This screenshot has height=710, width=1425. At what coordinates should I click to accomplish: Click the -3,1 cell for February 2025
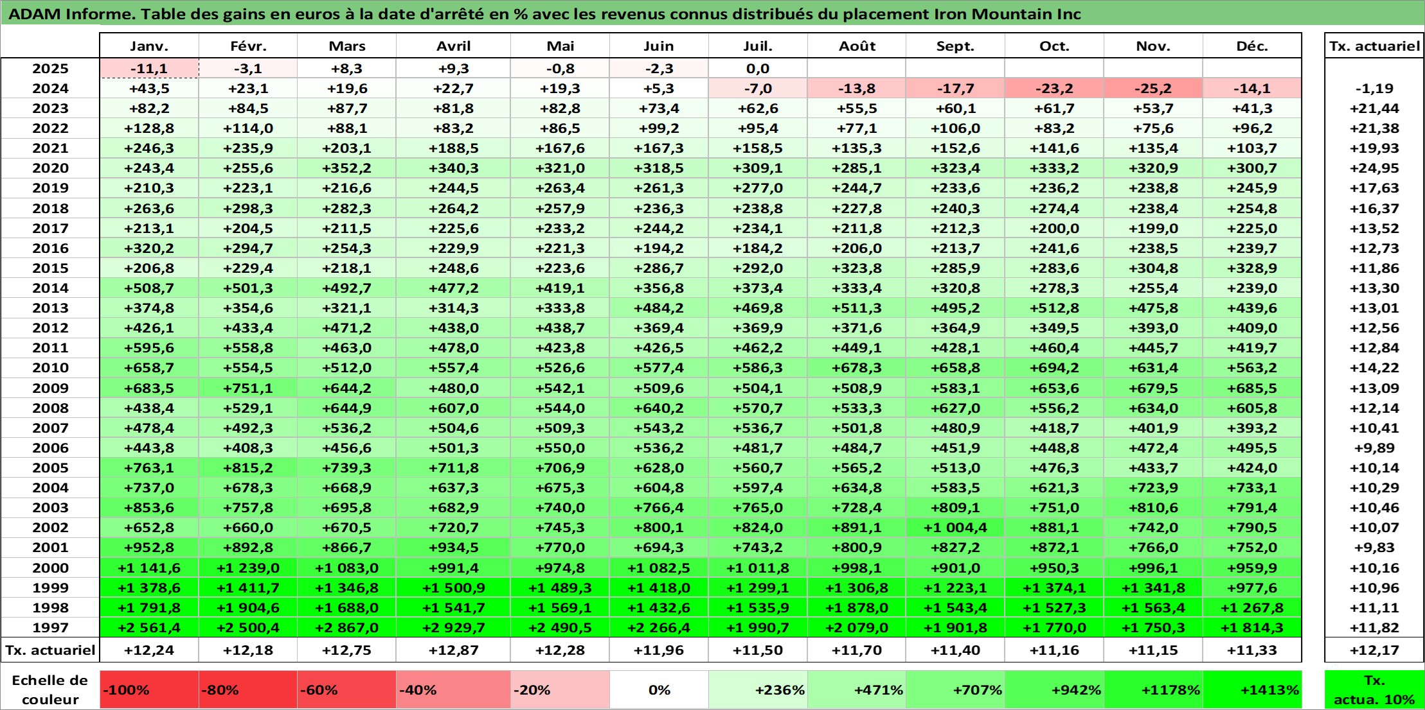click(248, 68)
